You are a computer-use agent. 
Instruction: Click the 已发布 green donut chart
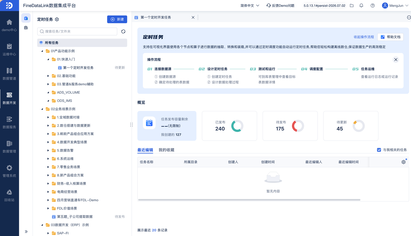click(x=237, y=126)
